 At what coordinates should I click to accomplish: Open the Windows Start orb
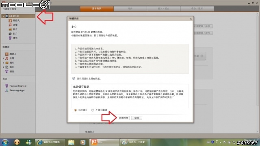(x=5, y=142)
